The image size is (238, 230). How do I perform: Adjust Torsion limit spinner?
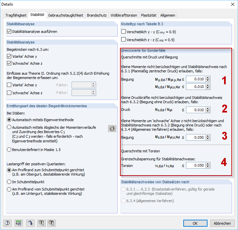tap(208, 165)
